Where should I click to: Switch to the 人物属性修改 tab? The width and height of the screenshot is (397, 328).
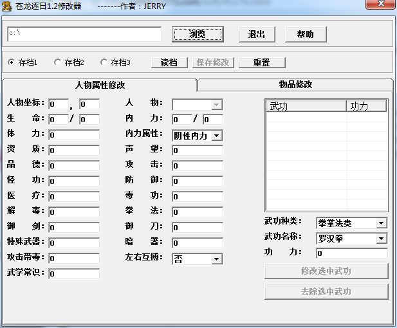pyautogui.click(x=100, y=84)
